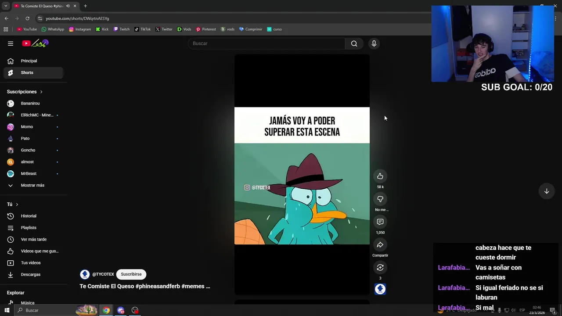Start voice search with the microphone
The height and width of the screenshot is (316, 562).
tap(374, 43)
